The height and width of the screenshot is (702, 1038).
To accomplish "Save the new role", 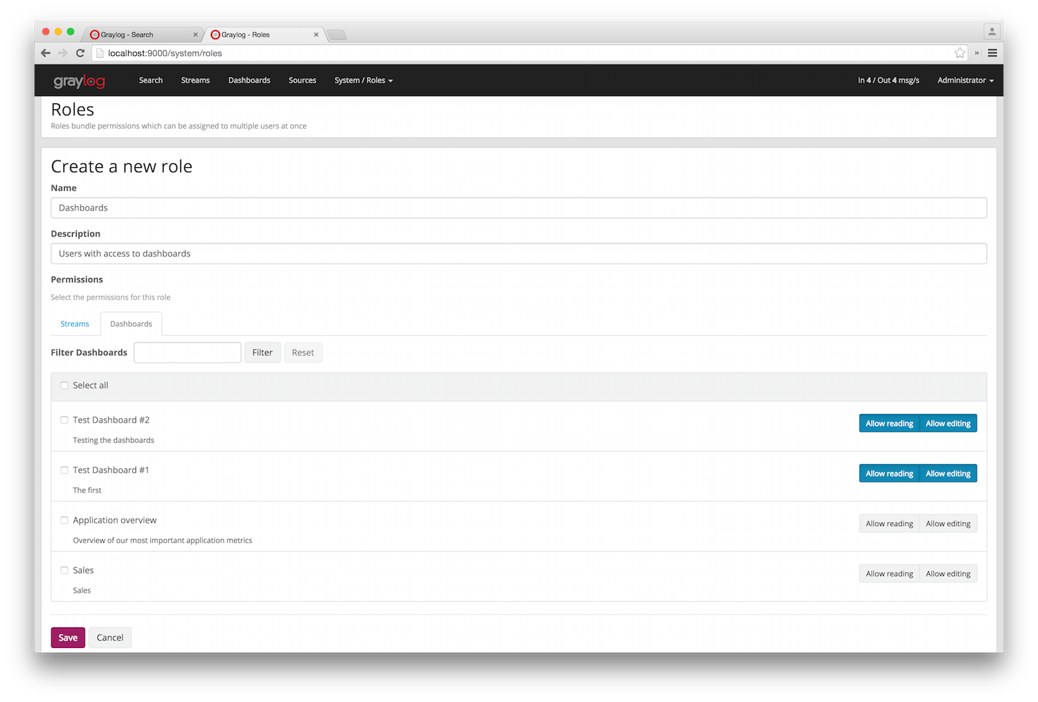I will [x=67, y=637].
